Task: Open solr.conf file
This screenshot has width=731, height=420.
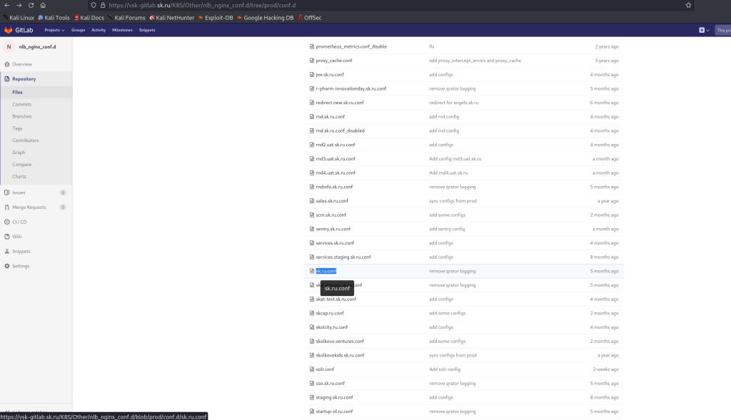Action: 325,369
